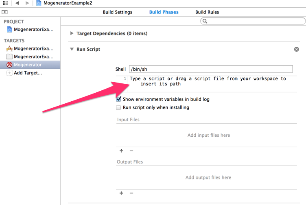Open the Build Rules tab
Viewport: 306px width, 205px height.
[207, 12]
